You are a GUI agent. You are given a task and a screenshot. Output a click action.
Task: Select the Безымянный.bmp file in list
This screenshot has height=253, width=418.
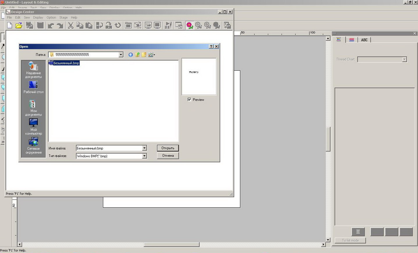coord(66,63)
